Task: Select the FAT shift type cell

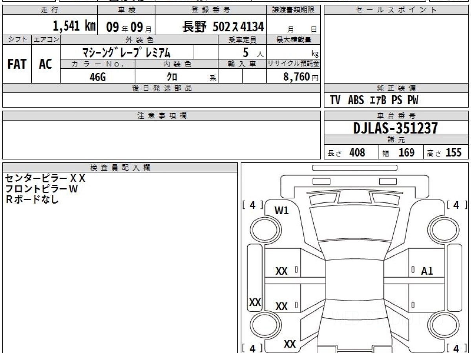Action: pos(17,64)
